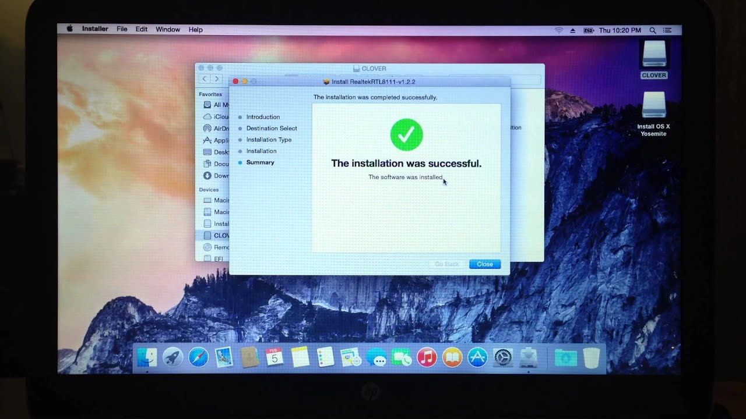
Task: Open iBooks orange icon in Dock
Action: 452,357
